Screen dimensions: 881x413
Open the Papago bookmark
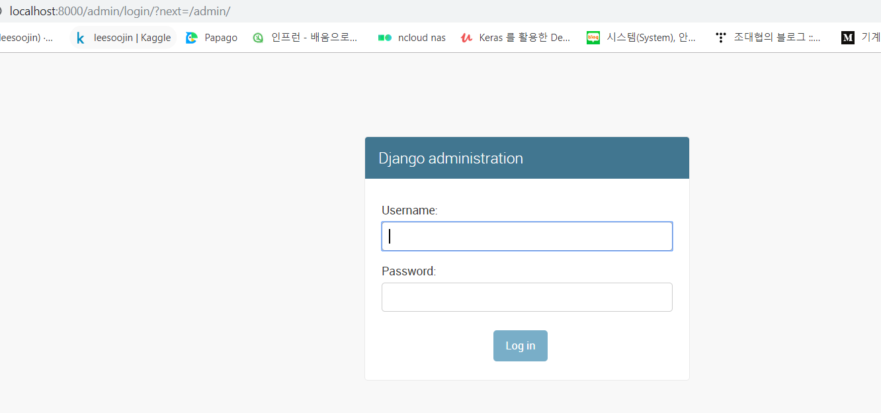point(212,38)
